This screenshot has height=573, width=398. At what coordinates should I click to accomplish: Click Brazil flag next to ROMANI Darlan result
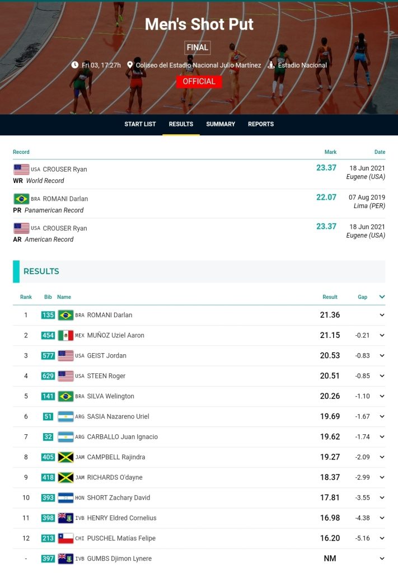tap(66, 315)
